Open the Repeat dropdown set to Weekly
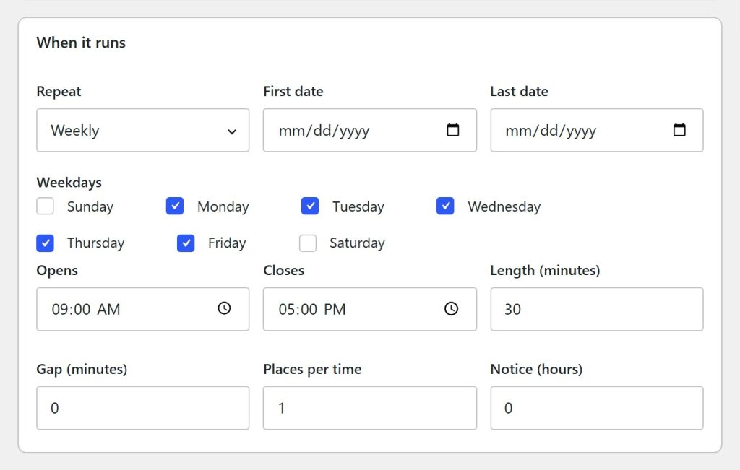 coord(143,130)
